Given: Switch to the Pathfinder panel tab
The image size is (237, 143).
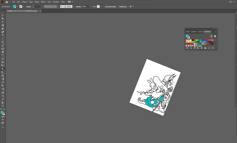Looking at the screenshot, I should (194, 32).
